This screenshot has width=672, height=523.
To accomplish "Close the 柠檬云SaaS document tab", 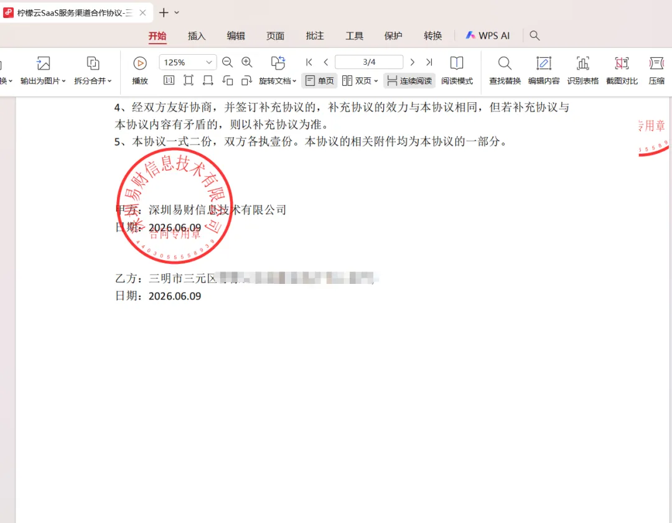I will pos(142,13).
